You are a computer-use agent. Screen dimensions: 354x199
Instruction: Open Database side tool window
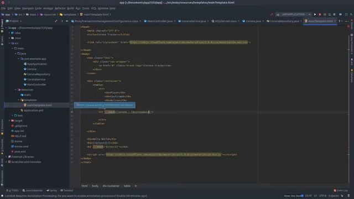pyautogui.click(x=352, y=76)
